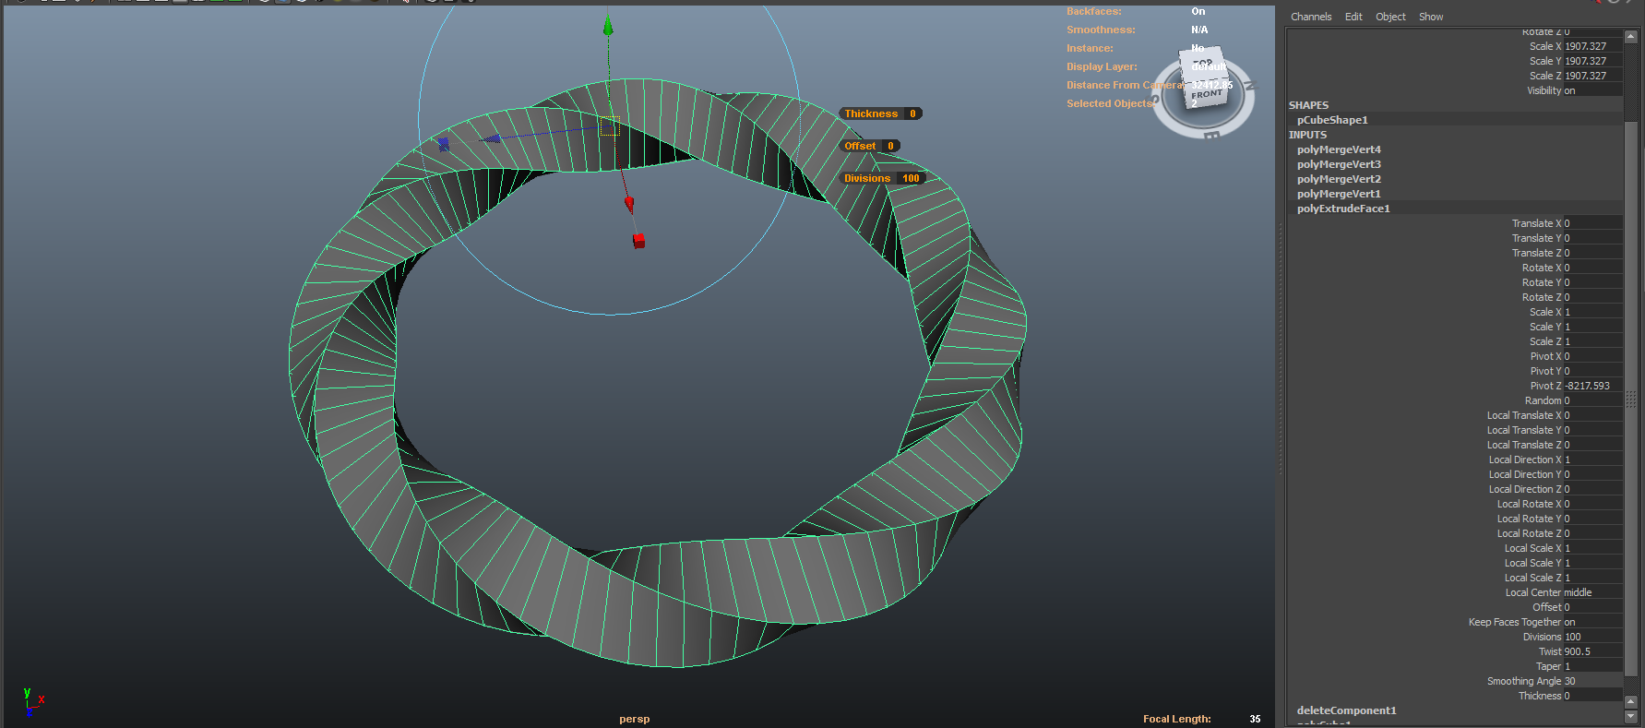Click the Scale Y field showing 1907.327
The height and width of the screenshot is (728, 1645).
coord(1592,61)
